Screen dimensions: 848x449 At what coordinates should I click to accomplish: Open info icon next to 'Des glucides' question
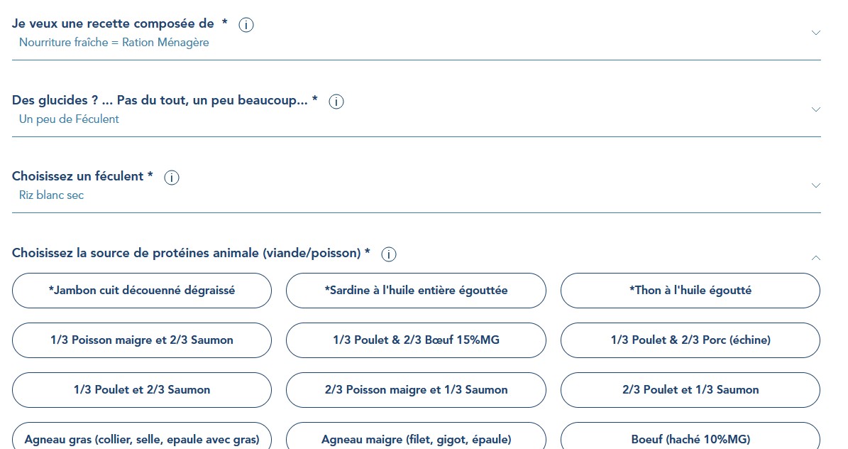pyautogui.click(x=336, y=102)
